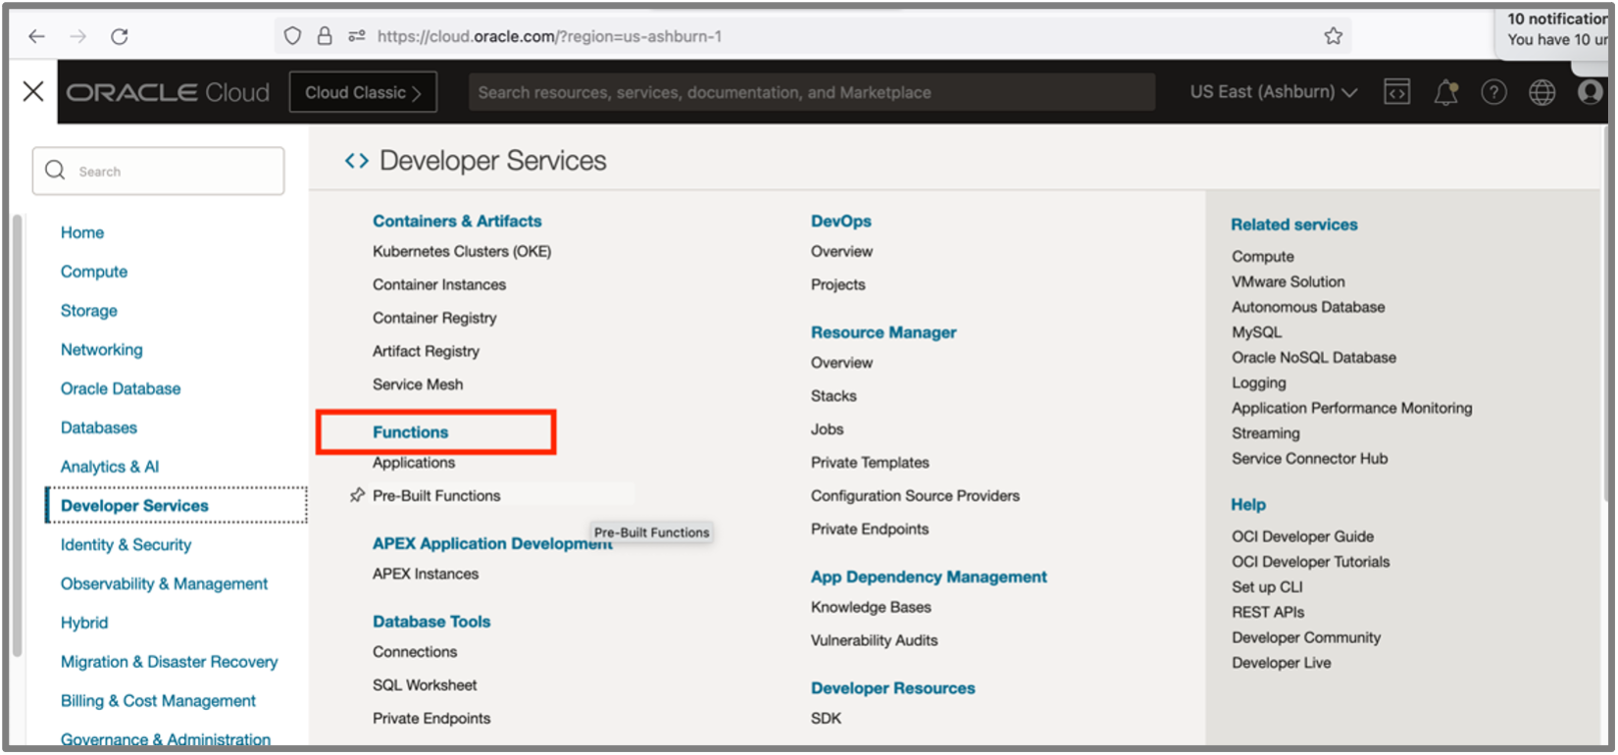Image resolution: width=1618 pixels, height=755 pixels.
Task: Click the navigation menu search field
Action: [x=159, y=171]
